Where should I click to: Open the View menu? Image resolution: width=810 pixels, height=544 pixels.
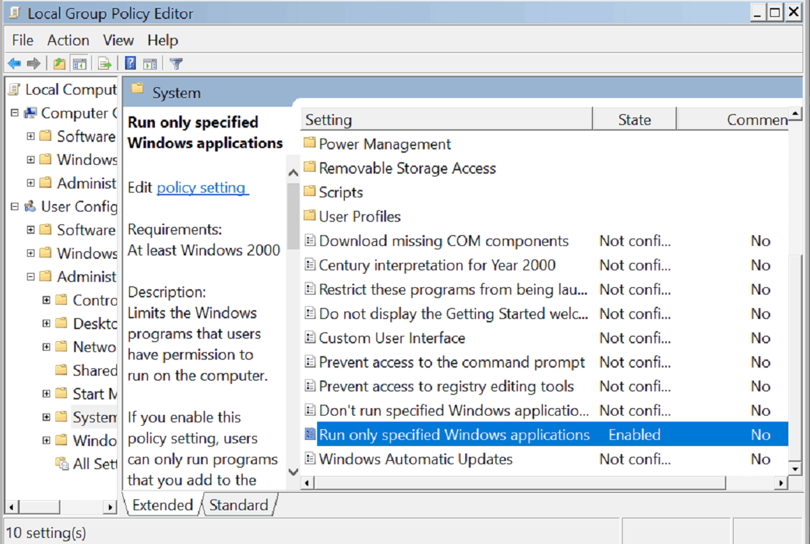118,41
